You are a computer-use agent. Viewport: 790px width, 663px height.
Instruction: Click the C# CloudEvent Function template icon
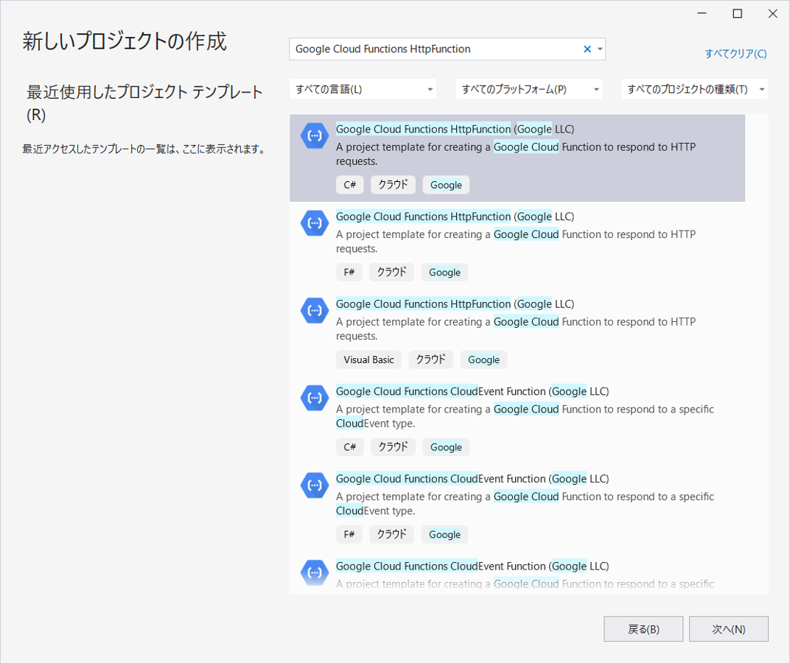(315, 398)
